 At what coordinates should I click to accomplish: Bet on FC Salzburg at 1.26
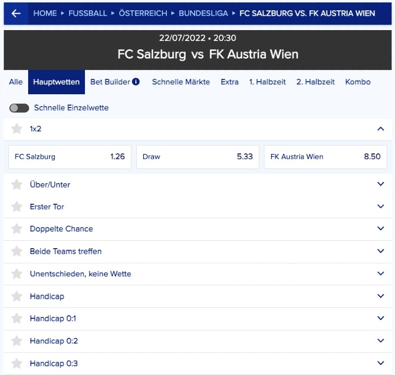click(x=70, y=157)
